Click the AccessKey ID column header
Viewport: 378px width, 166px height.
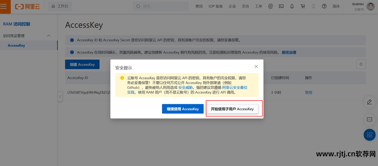[78, 78]
